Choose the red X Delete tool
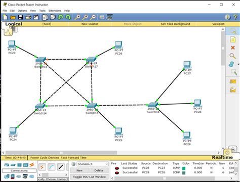Screen dimensions: 240x182 pyautogui.click(x=233, y=48)
